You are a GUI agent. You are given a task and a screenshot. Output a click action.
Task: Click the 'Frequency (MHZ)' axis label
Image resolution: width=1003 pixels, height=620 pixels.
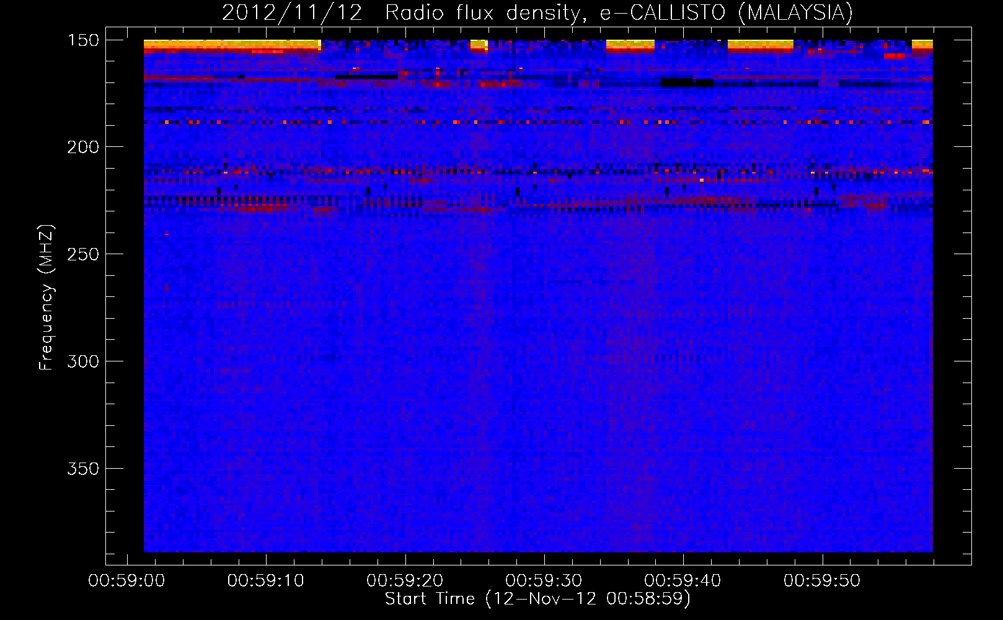pos(46,298)
